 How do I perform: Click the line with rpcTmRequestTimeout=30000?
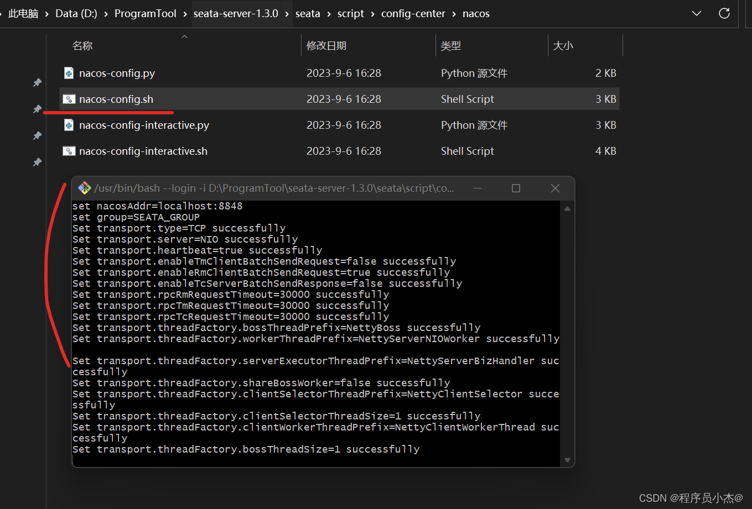tap(231, 306)
